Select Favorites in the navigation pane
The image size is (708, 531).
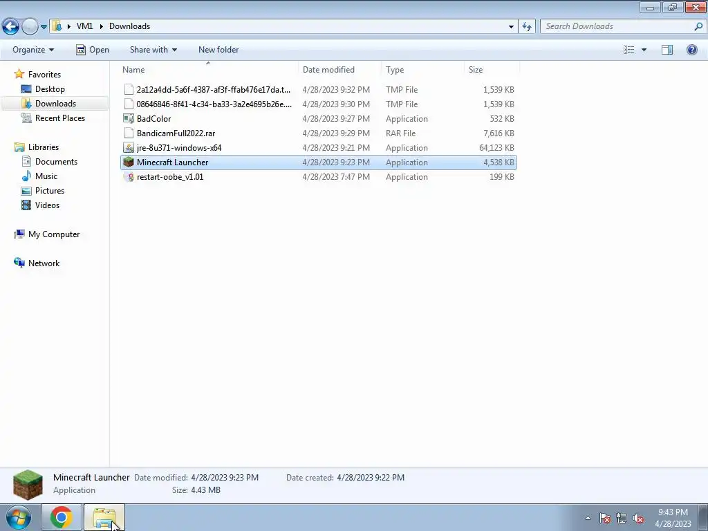tap(44, 75)
